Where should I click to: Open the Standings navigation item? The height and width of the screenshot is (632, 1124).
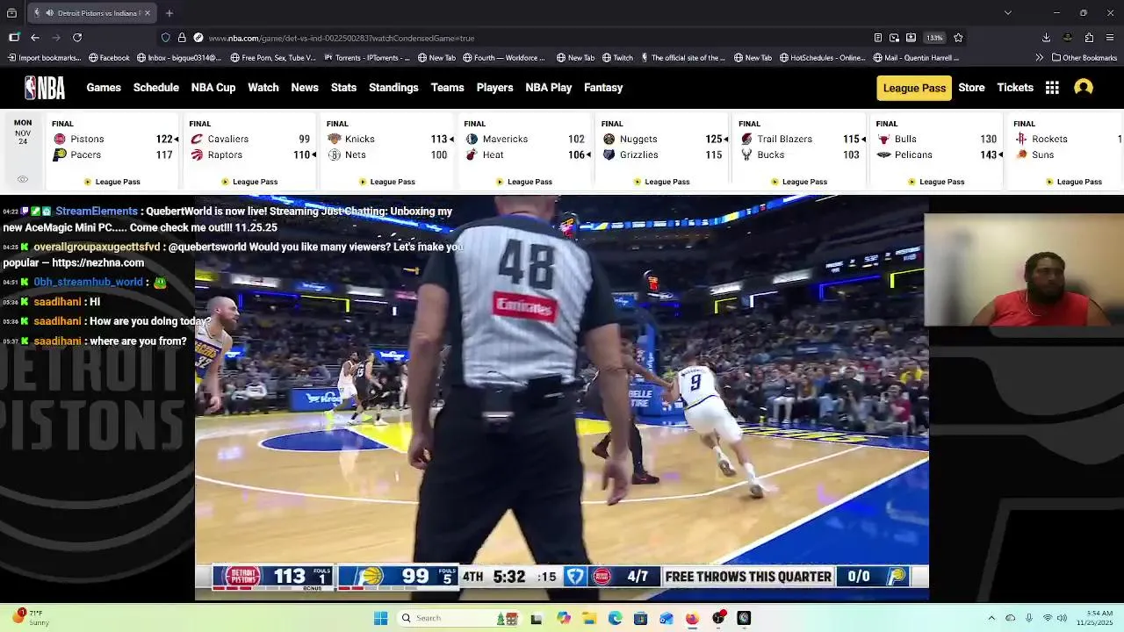tap(393, 88)
